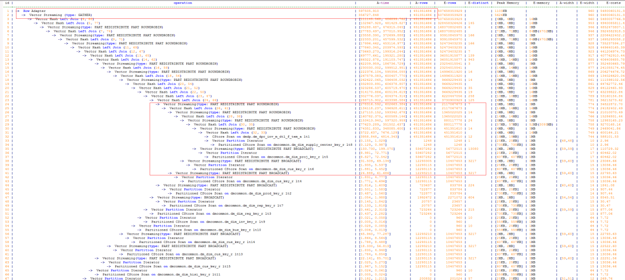625x280 pixels.
Task: Click the 'A-time' column header
Action: 383,3
